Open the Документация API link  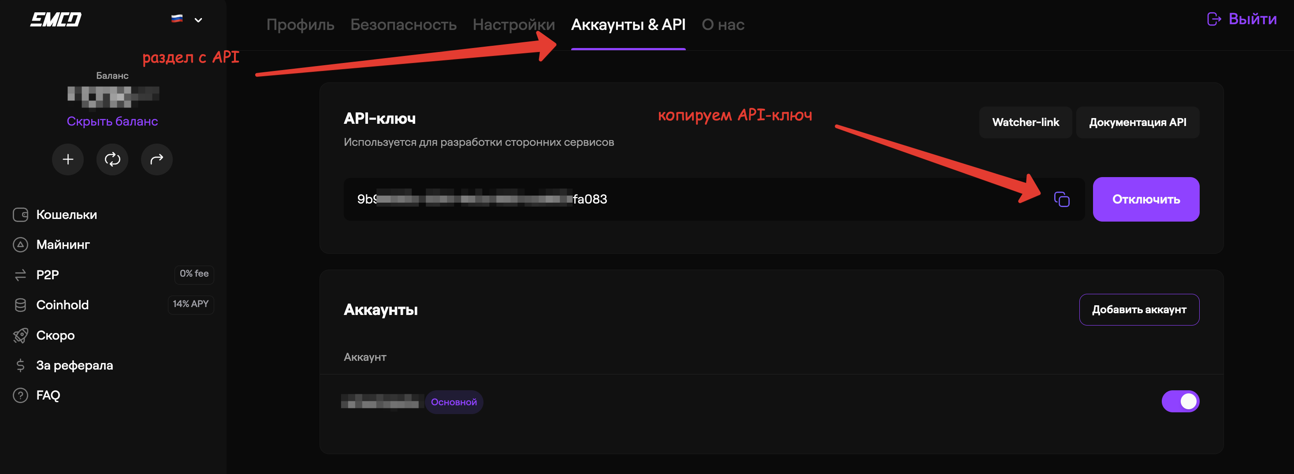[x=1137, y=122]
